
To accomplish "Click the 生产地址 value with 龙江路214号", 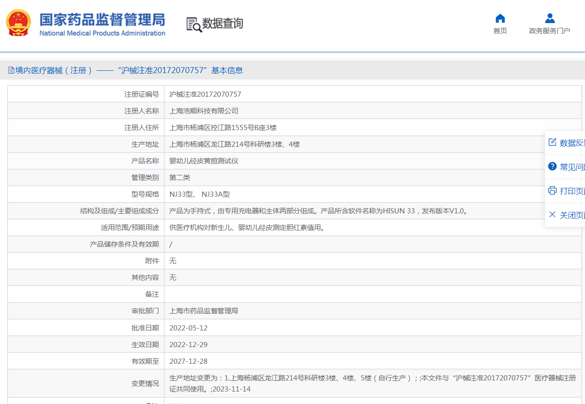I will point(234,144).
